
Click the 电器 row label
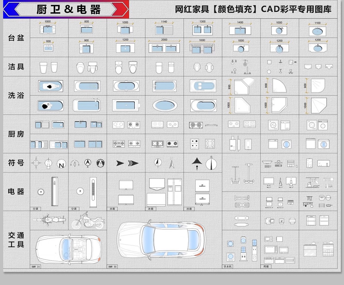click(16, 191)
